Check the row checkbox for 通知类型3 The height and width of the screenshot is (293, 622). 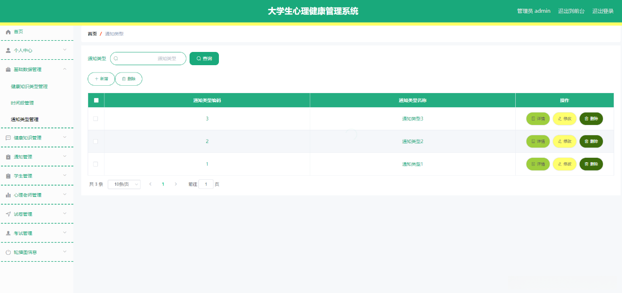(96, 119)
